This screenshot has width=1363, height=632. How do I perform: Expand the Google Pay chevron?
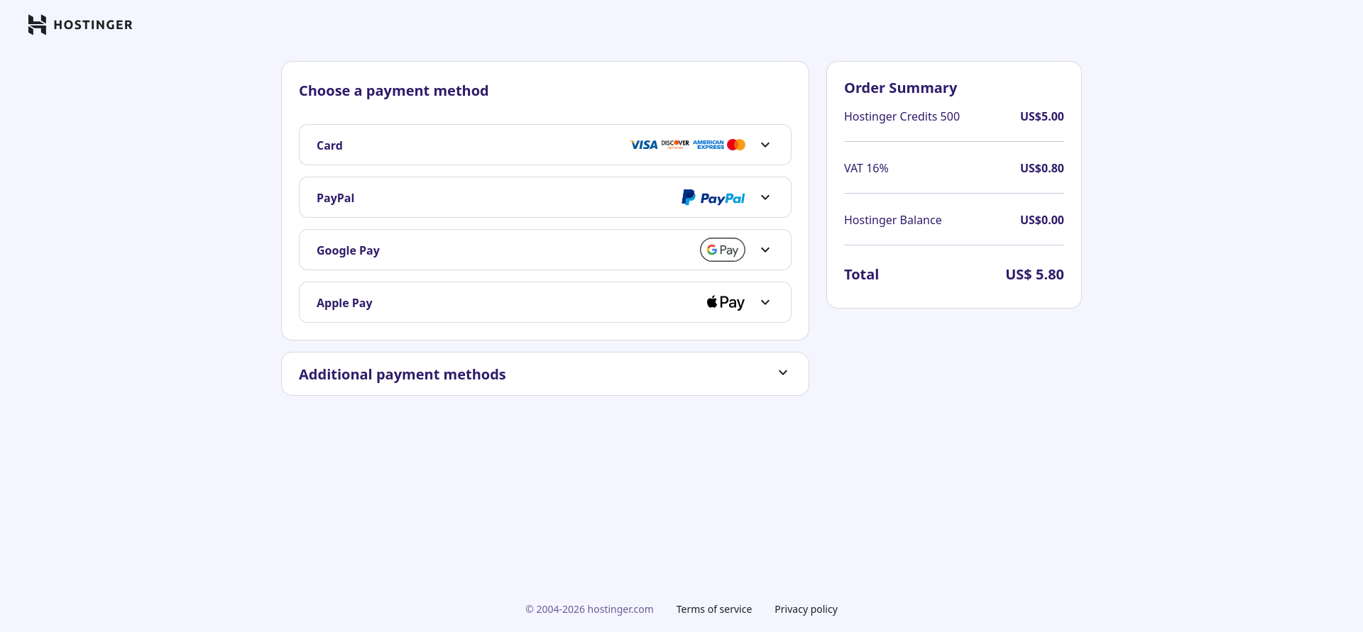tap(765, 250)
